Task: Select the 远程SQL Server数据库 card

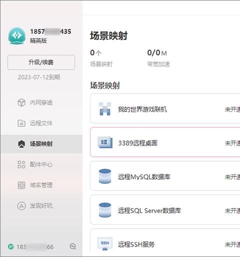Action: tap(165, 209)
